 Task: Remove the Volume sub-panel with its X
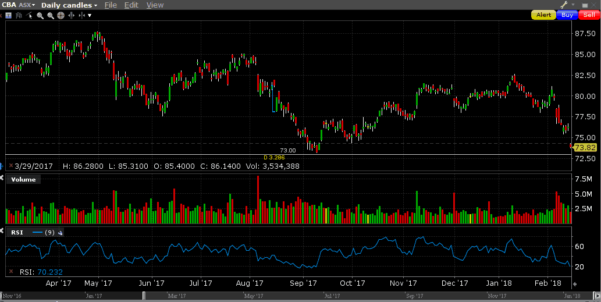click(2, 177)
